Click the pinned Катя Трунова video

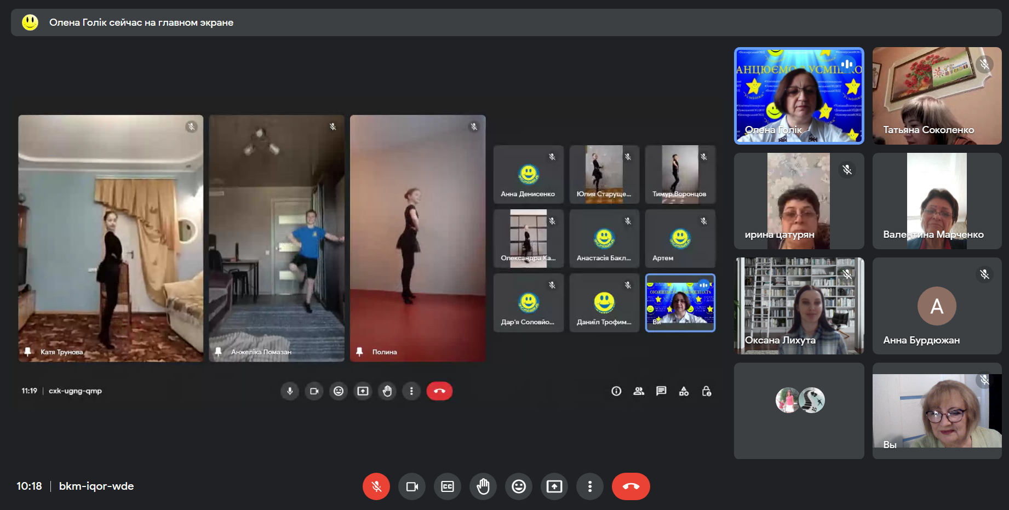click(111, 238)
